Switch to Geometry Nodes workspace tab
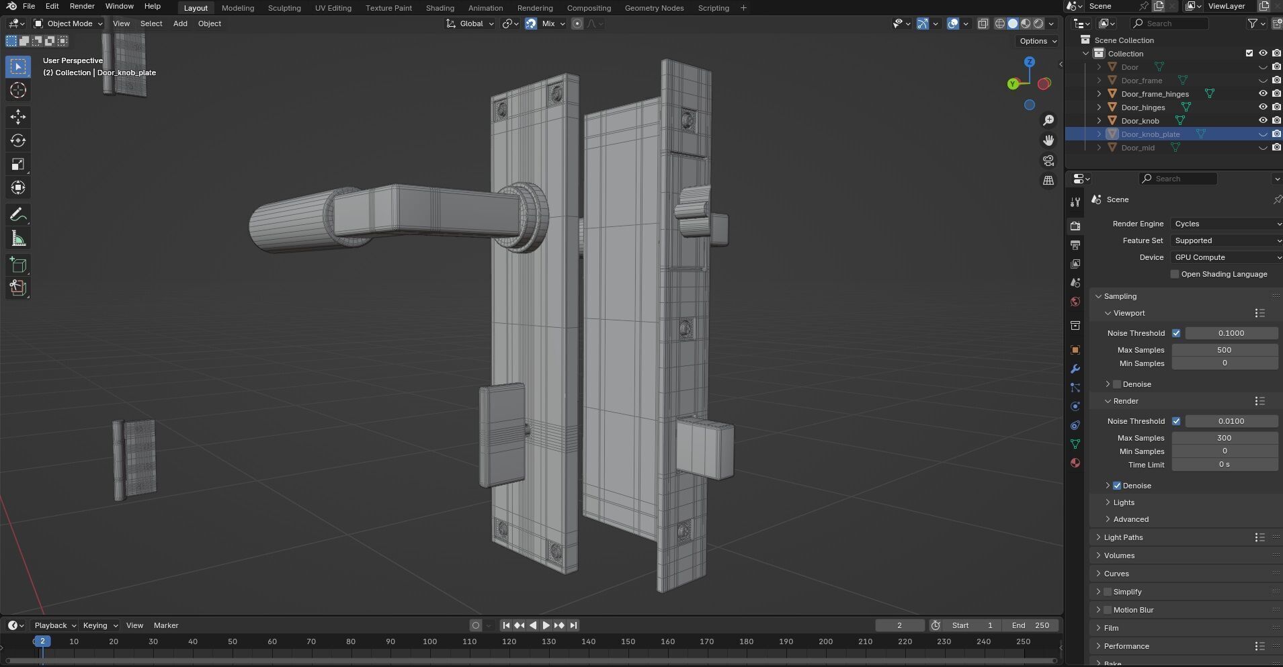This screenshot has width=1283, height=667. (654, 8)
